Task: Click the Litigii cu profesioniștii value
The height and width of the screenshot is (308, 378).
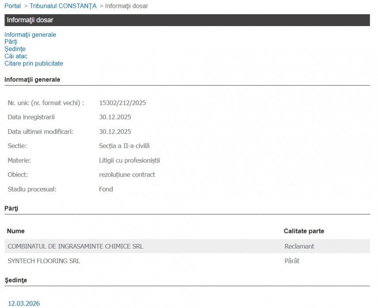Action: pos(129,160)
